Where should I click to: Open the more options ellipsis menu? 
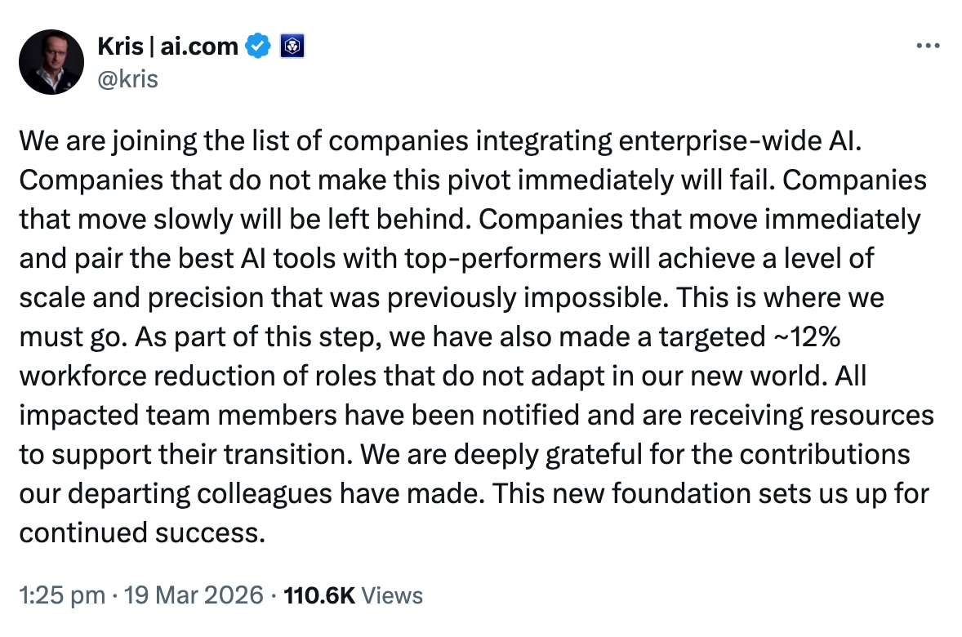click(x=928, y=46)
